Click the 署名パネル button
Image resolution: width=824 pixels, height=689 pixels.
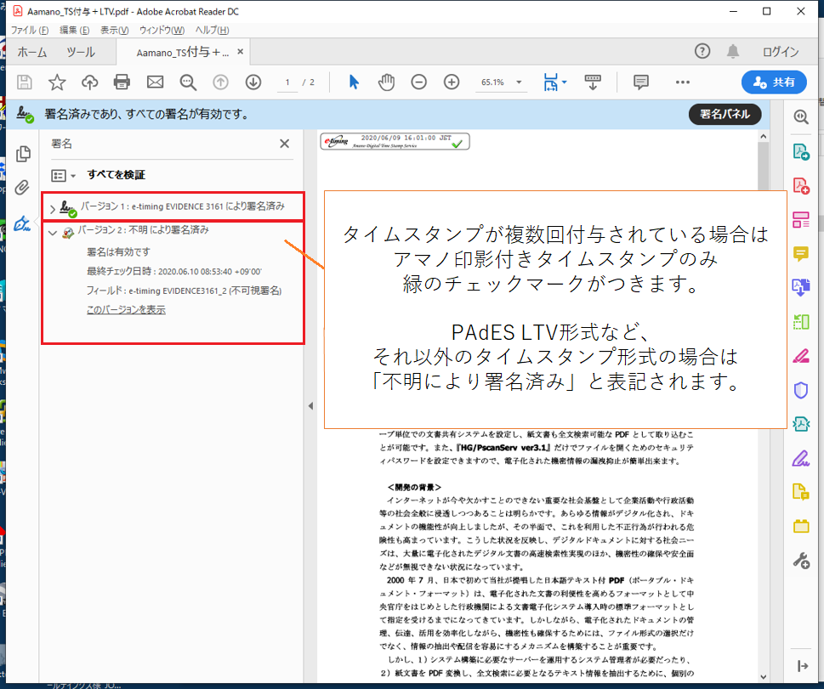point(725,114)
